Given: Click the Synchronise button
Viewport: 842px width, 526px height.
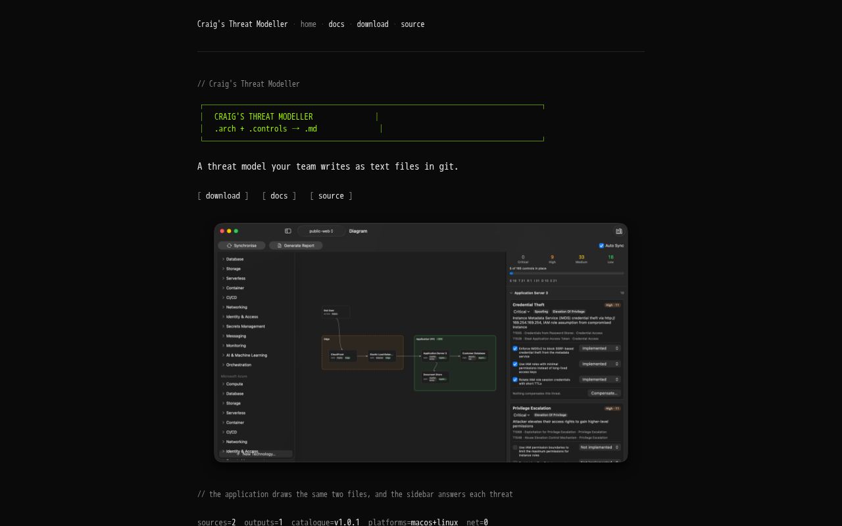Looking at the screenshot, I should tap(241, 246).
